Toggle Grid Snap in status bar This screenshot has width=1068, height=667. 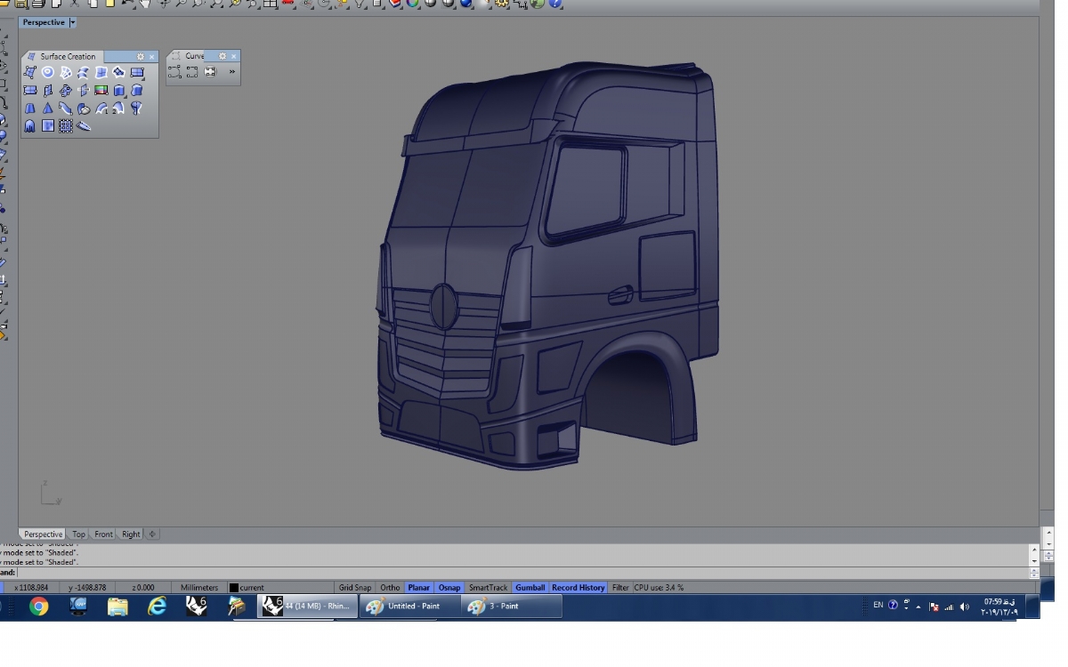(354, 588)
